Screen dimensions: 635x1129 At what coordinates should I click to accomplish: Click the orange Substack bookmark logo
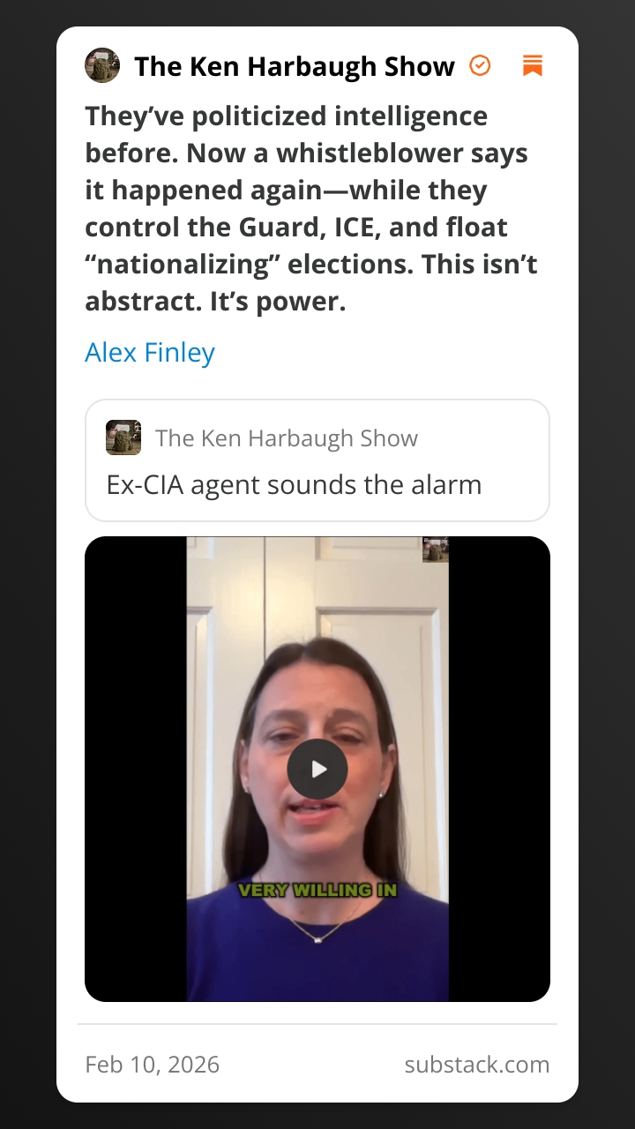(x=533, y=65)
